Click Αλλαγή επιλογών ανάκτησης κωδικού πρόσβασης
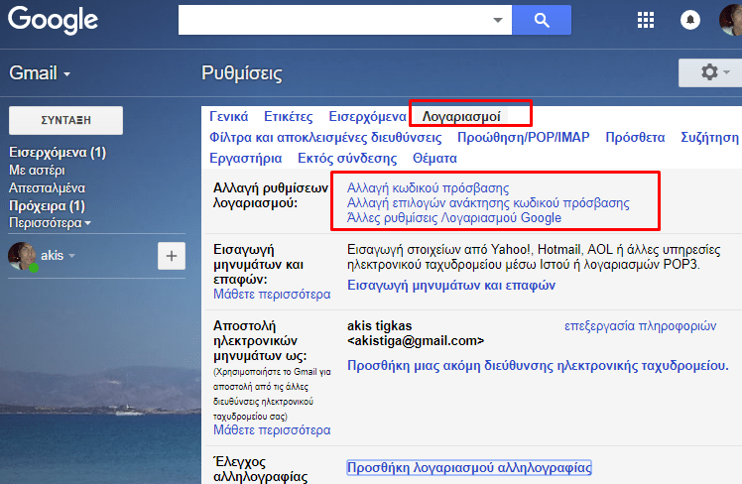 pyautogui.click(x=488, y=203)
